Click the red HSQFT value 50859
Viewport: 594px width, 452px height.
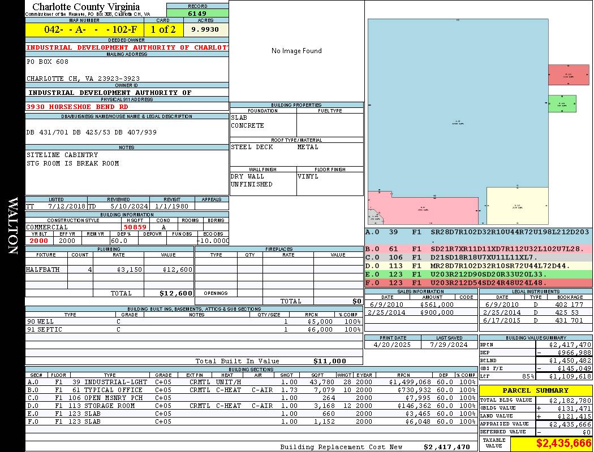tap(135, 227)
